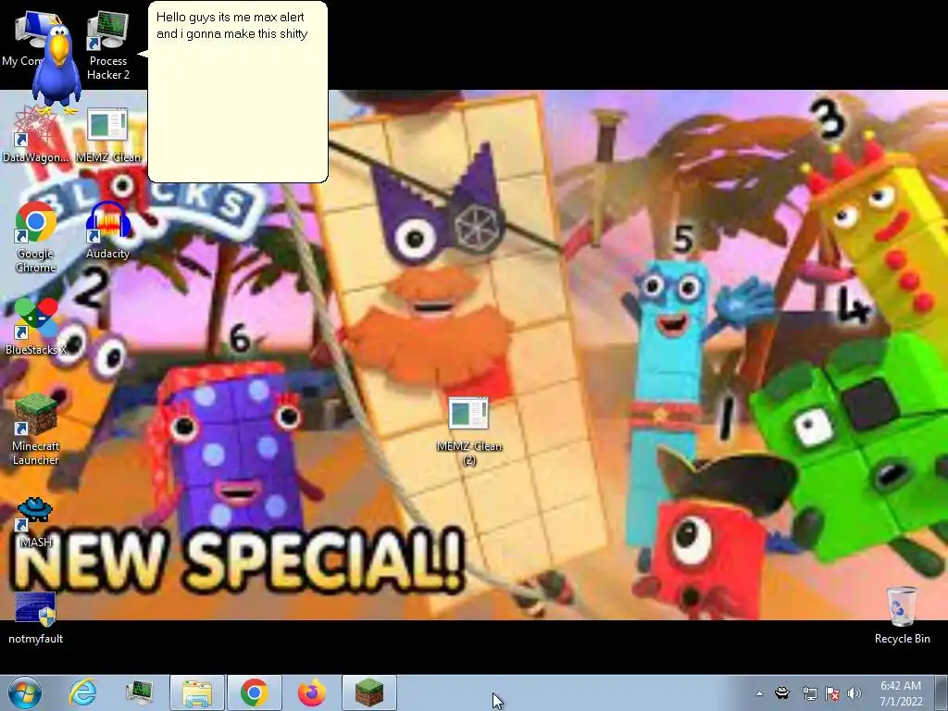This screenshot has height=711, width=948.
Task: Click the speech balloon saying Hello guys
Action: [237, 92]
